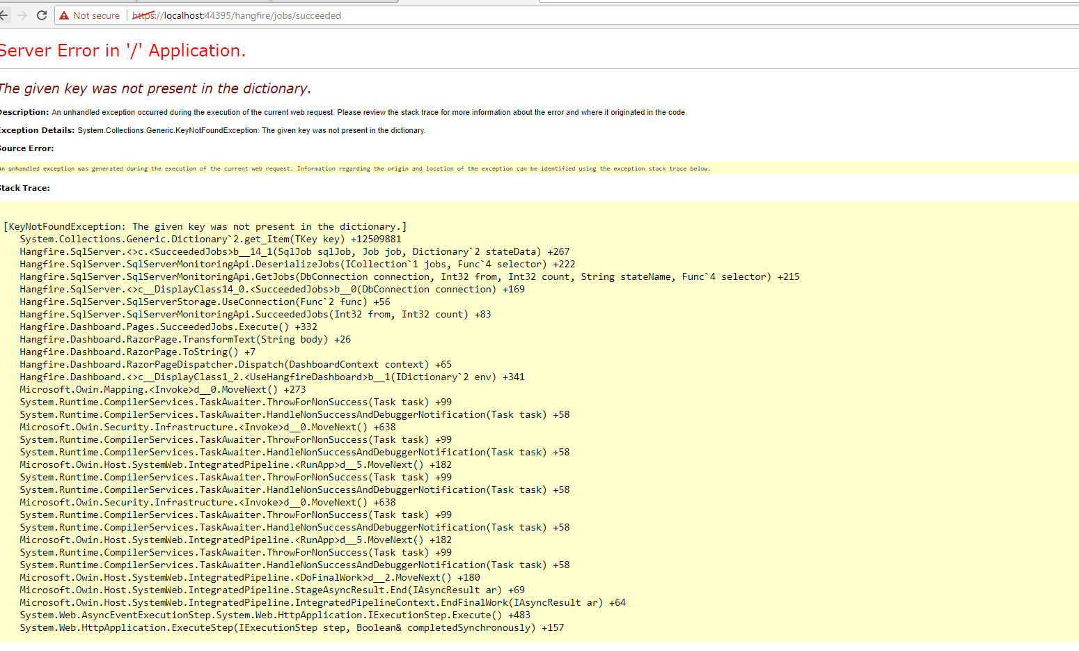The width and height of the screenshot is (1079, 651).
Task: Click the page reload icon
Action: [x=41, y=15]
